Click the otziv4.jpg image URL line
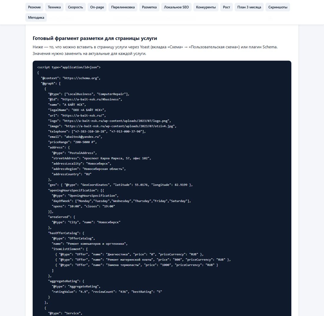The width and height of the screenshot is (324, 316). [112, 126]
